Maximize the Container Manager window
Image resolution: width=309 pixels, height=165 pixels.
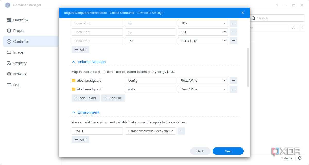(x=294, y=5)
